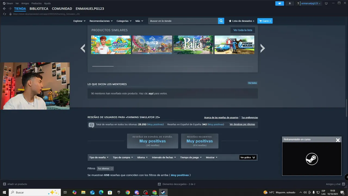Open Outlook from the taskbar
This screenshot has width=348, height=196.
[92, 192]
